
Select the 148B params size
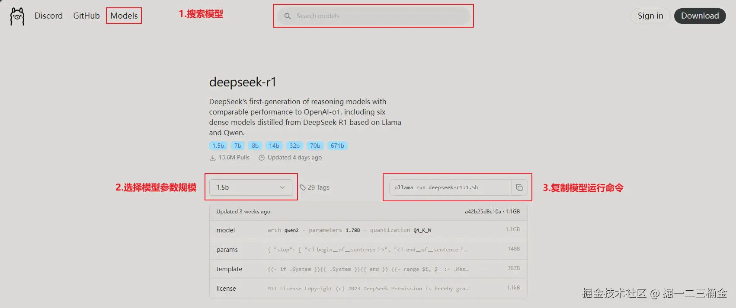click(514, 249)
